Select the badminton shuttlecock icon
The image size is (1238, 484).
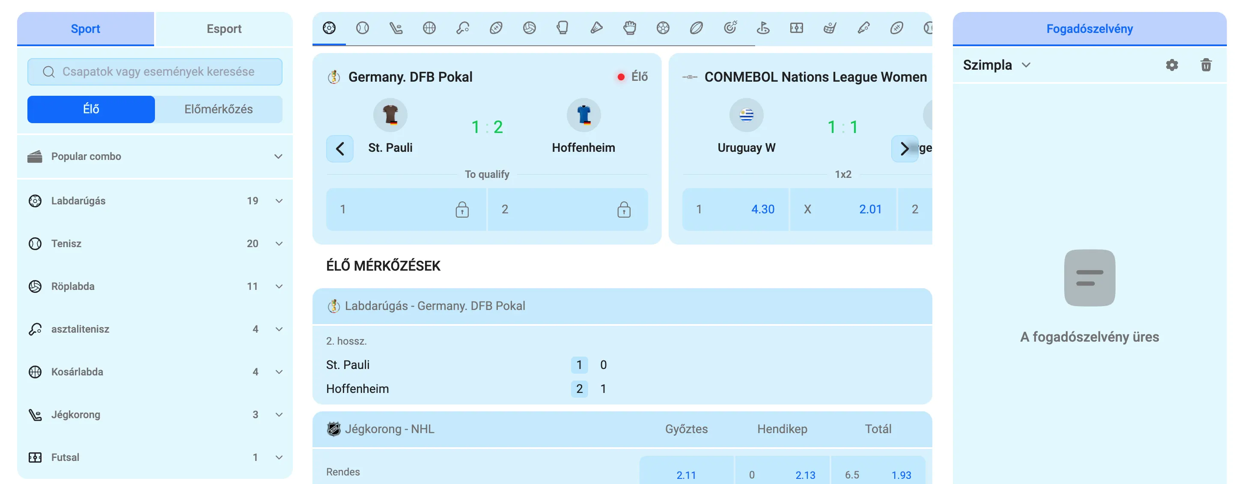pyautogui.click(x=596, y=28)
